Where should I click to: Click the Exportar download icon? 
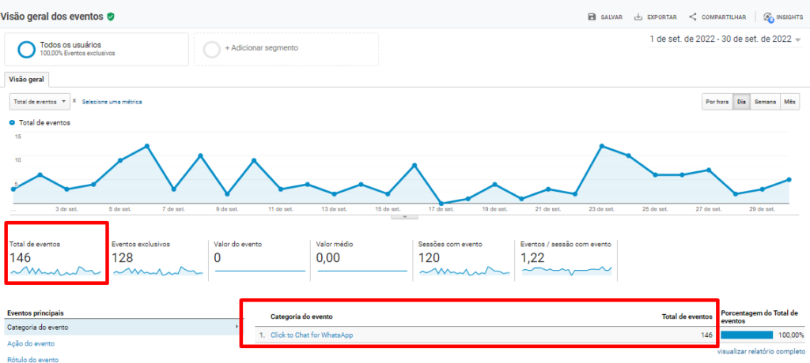click(x=638, y=17)
